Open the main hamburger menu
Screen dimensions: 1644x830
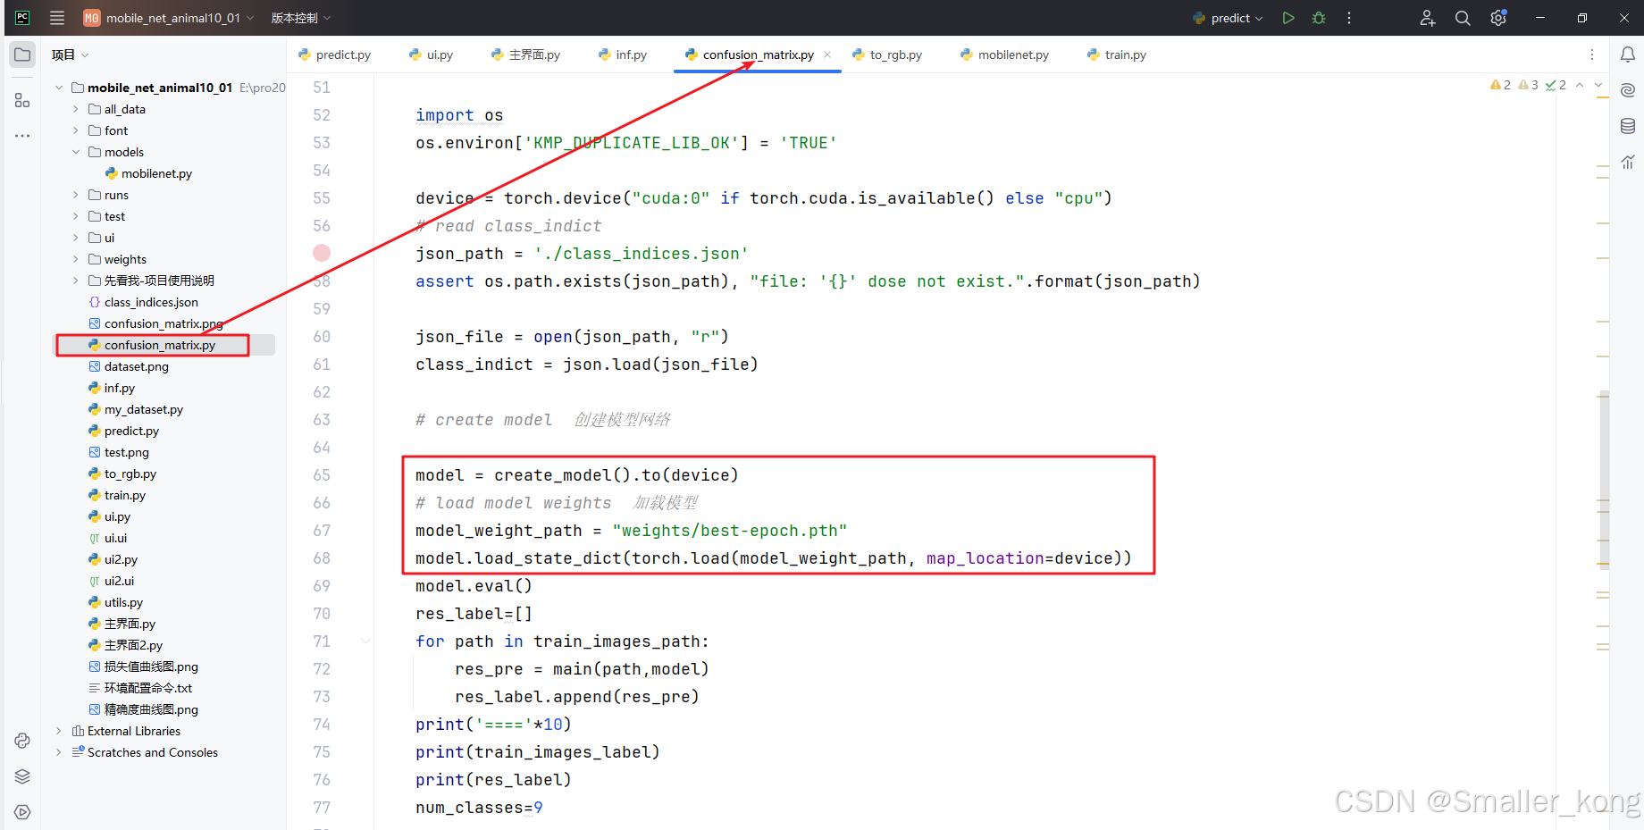click(57, 18)
